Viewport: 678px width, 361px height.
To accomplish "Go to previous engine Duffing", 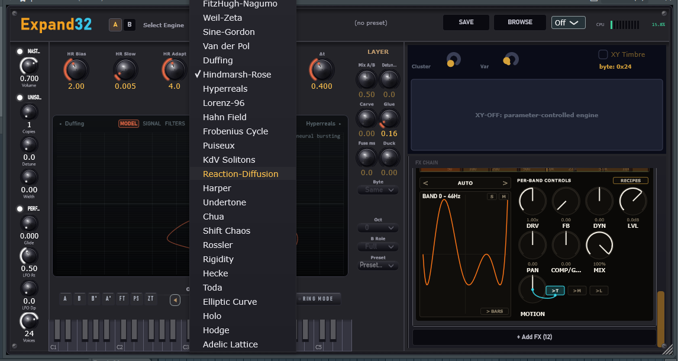I will point(72,124).
